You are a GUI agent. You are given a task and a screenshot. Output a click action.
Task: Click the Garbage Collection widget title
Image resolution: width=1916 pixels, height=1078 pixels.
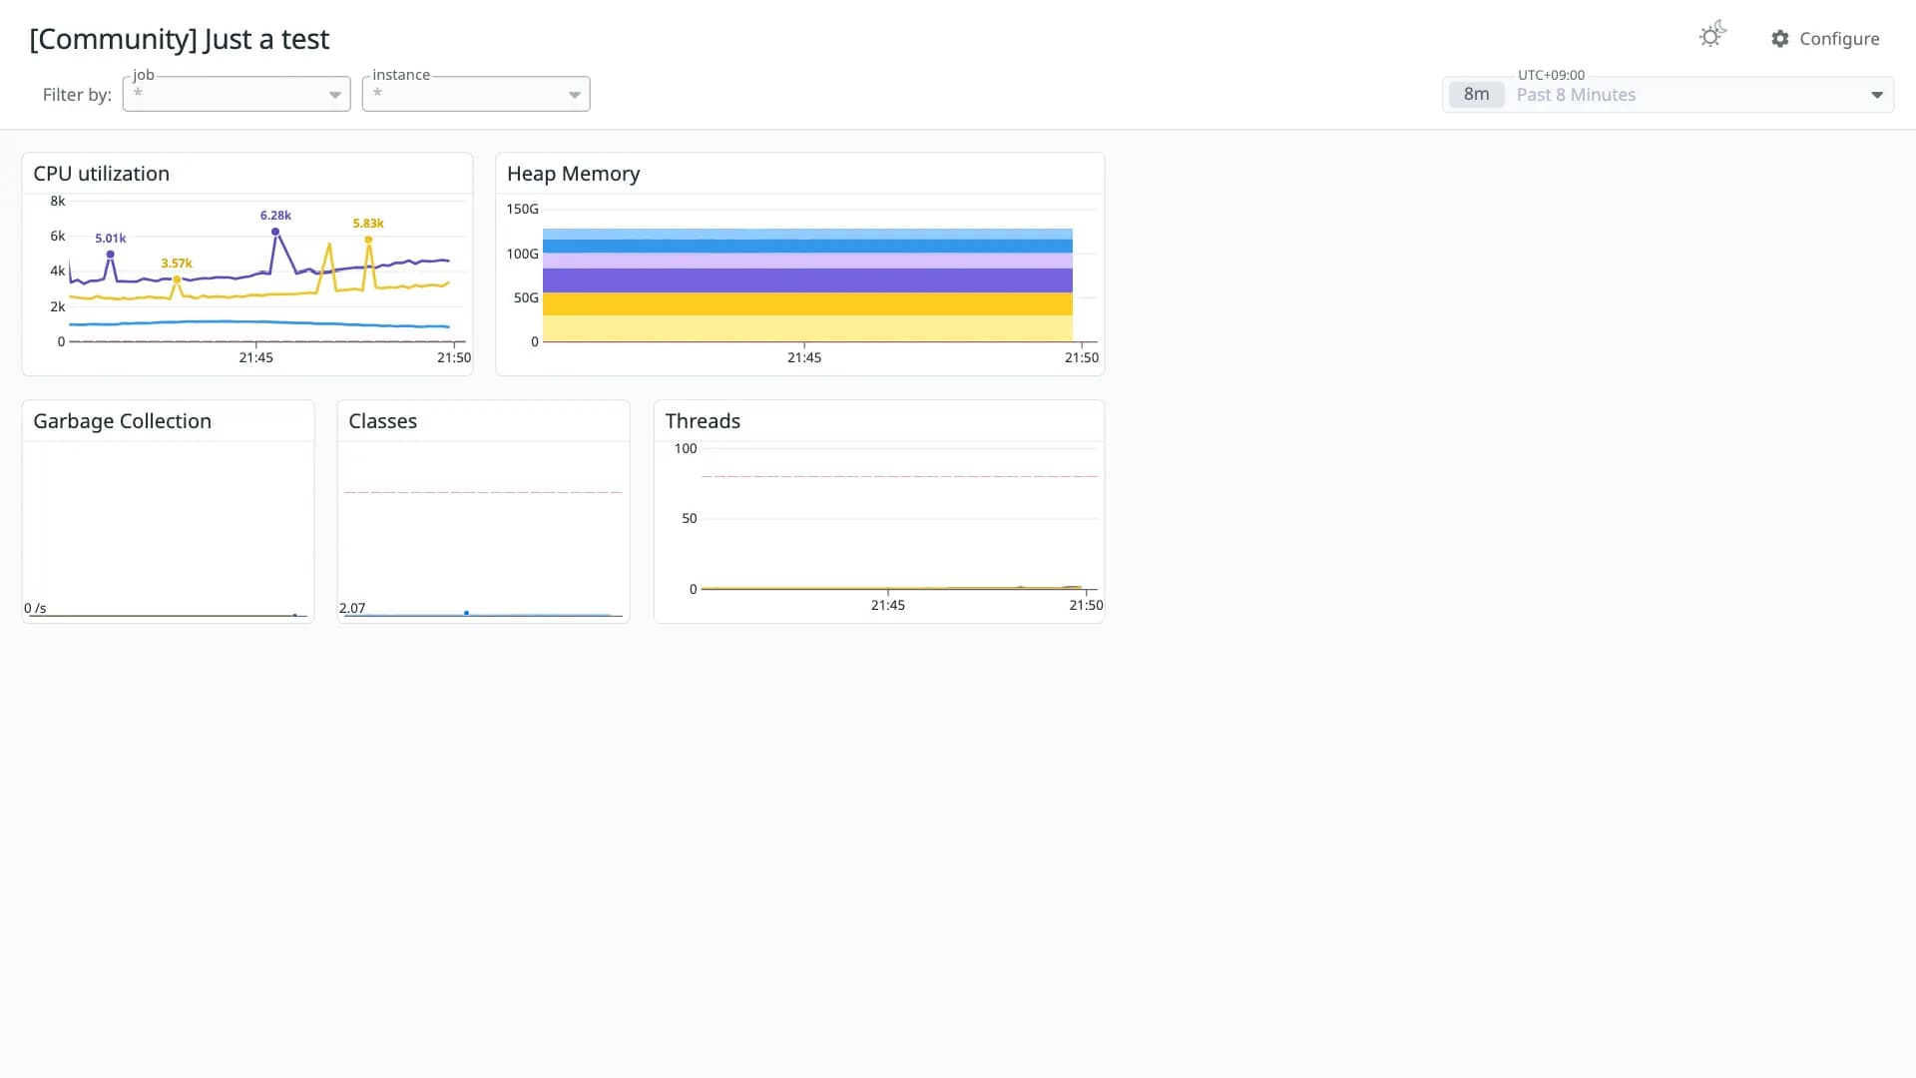(x=123, y=421)
